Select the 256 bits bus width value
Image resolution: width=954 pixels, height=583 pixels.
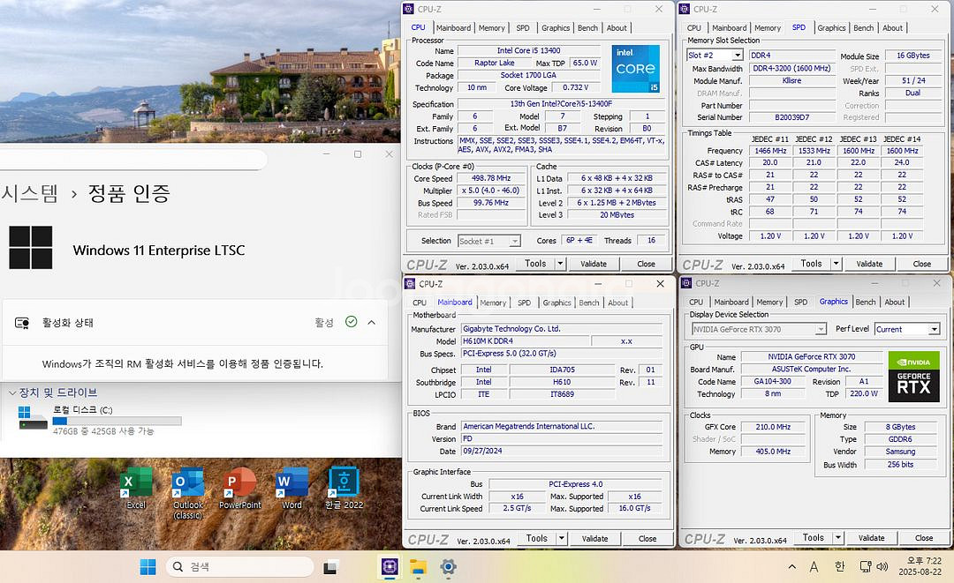coord(900,465)
